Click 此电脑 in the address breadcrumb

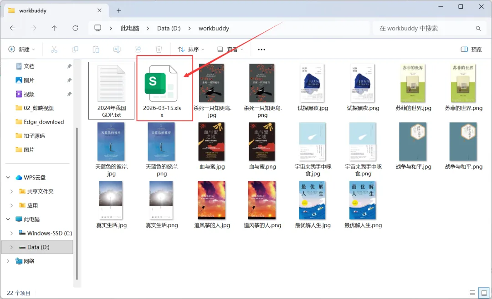coord(130,29)
